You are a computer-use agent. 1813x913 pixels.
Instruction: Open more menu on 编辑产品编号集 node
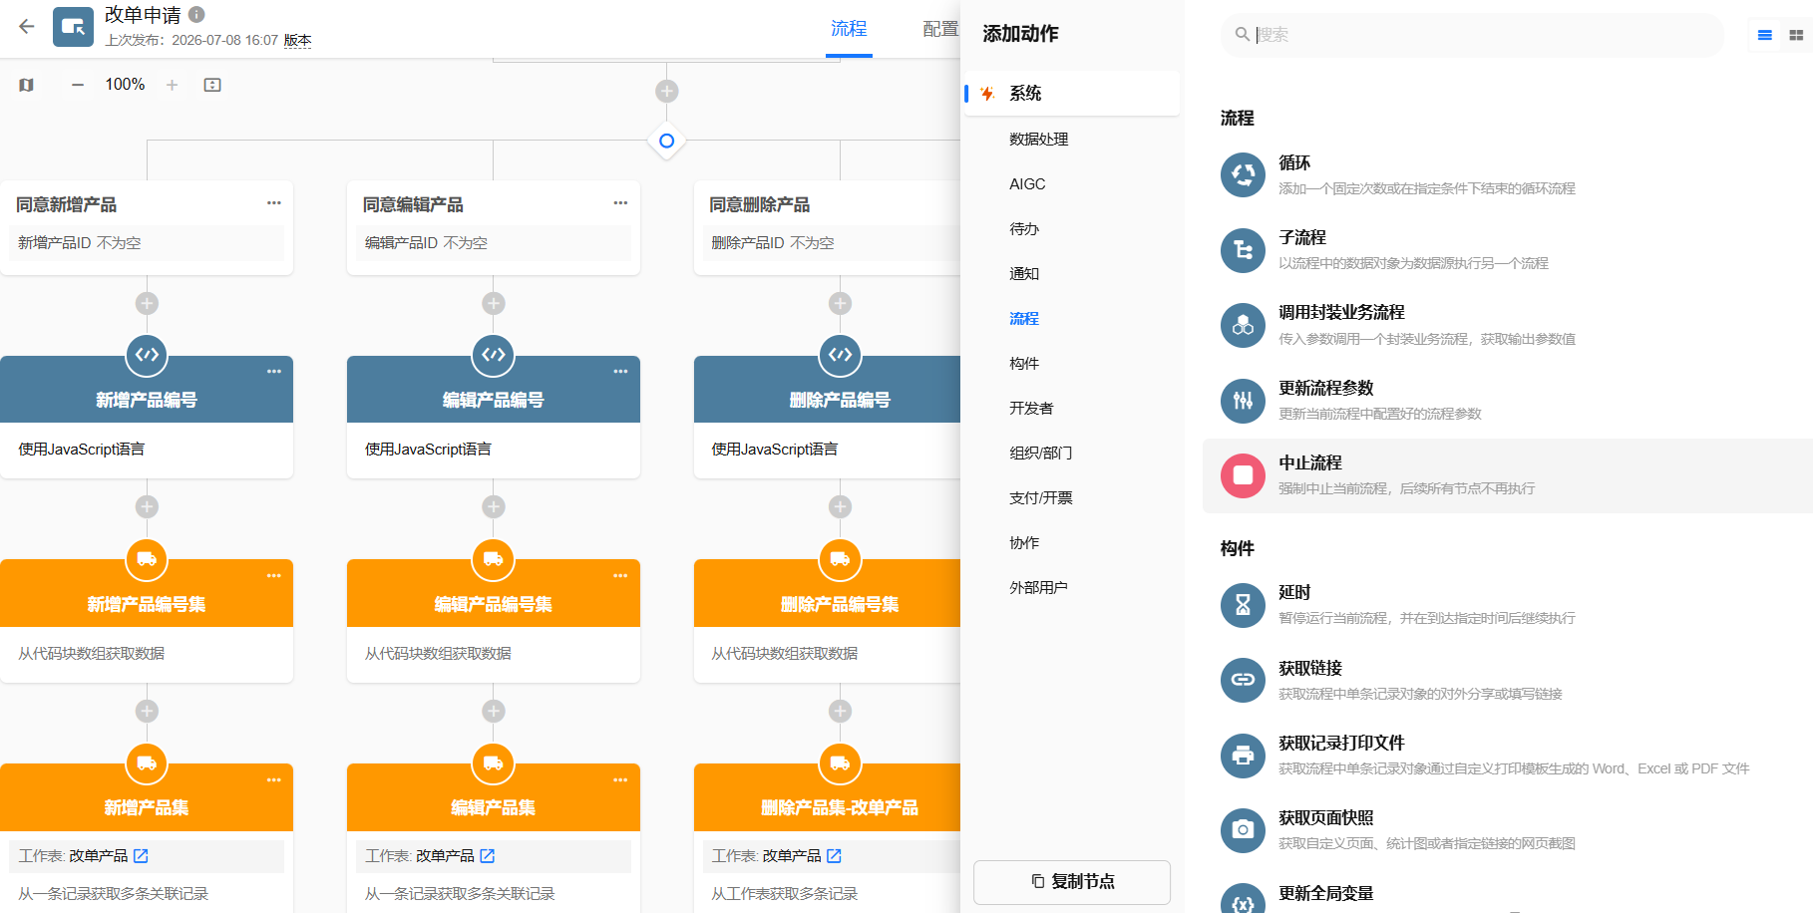point(620,576)
